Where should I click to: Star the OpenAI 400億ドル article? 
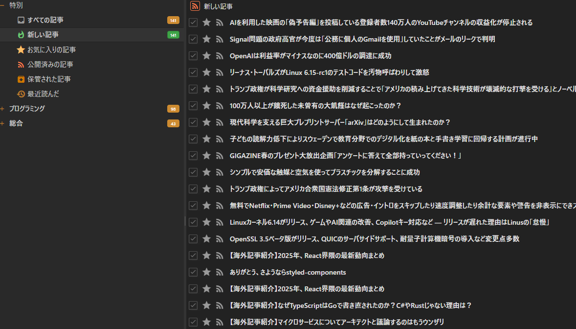click(206, 56)
